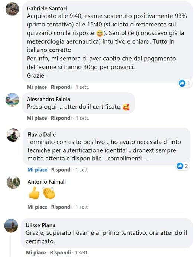Viewport: 194px width, 257px height.
Task: Reply to Alessandro Faiola's comment
Action: point(61,118)
